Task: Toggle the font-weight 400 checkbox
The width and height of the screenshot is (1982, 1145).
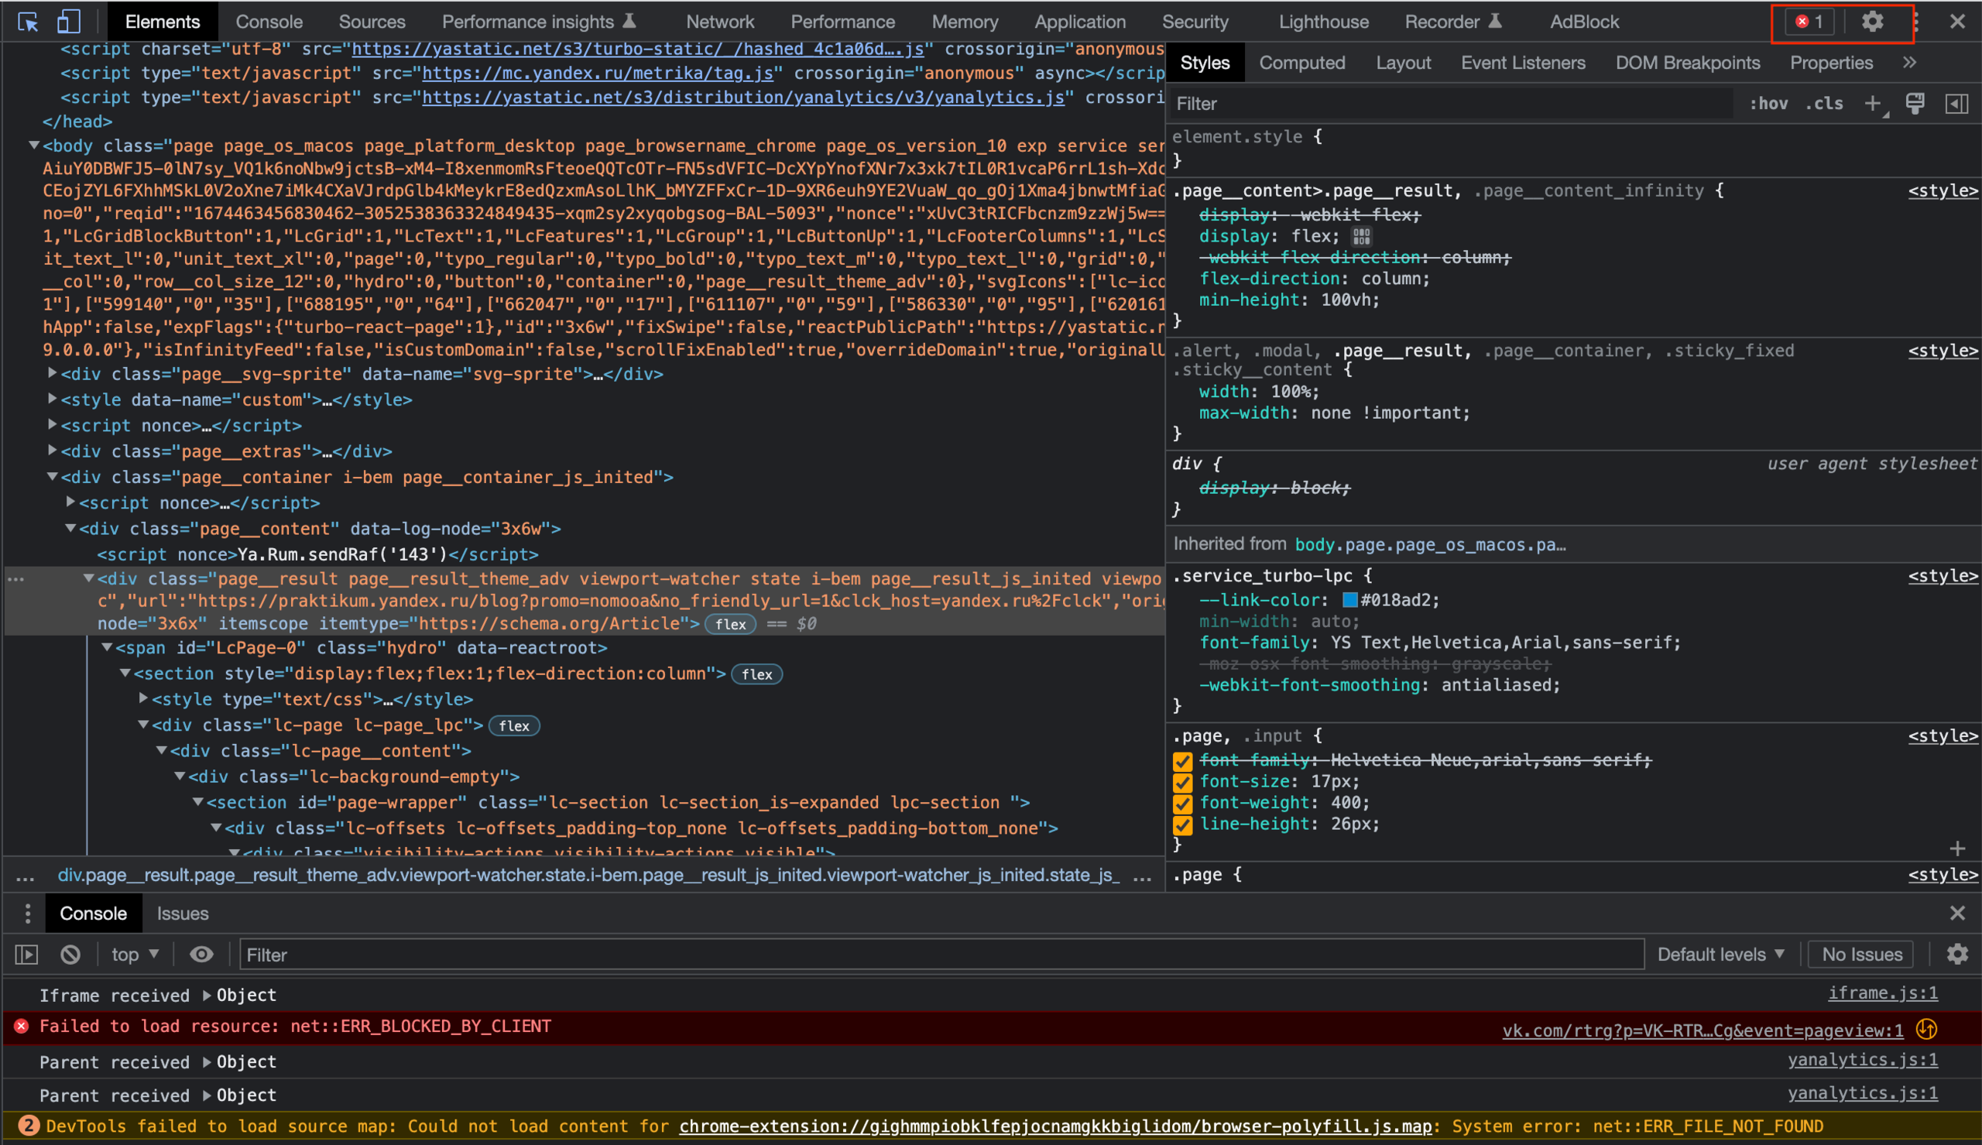Action: pyautogui.click(x=1182, y=804)
